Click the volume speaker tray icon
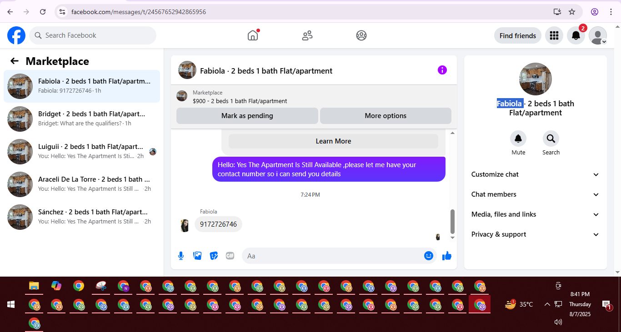 (x=558, y=322)
